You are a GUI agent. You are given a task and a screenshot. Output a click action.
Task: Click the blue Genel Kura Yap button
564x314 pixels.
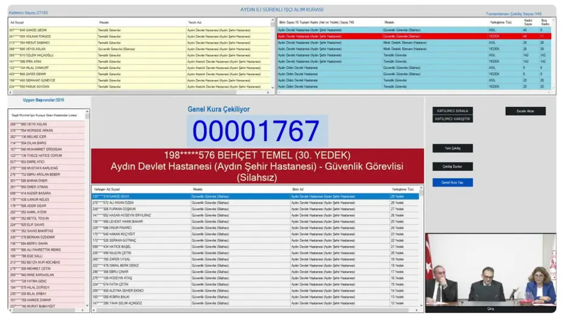coord(452,182)
